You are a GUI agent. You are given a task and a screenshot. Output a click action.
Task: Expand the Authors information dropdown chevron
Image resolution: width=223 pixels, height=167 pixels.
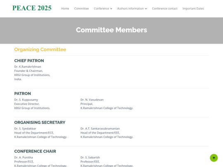146,9
